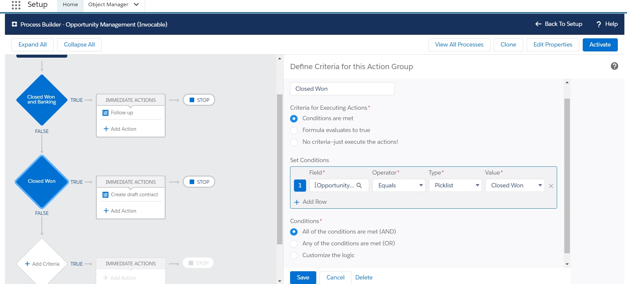Screen dimensions: 627x284
Task: Open the Value Closed Won dropdown
Action: coord(515,185)
